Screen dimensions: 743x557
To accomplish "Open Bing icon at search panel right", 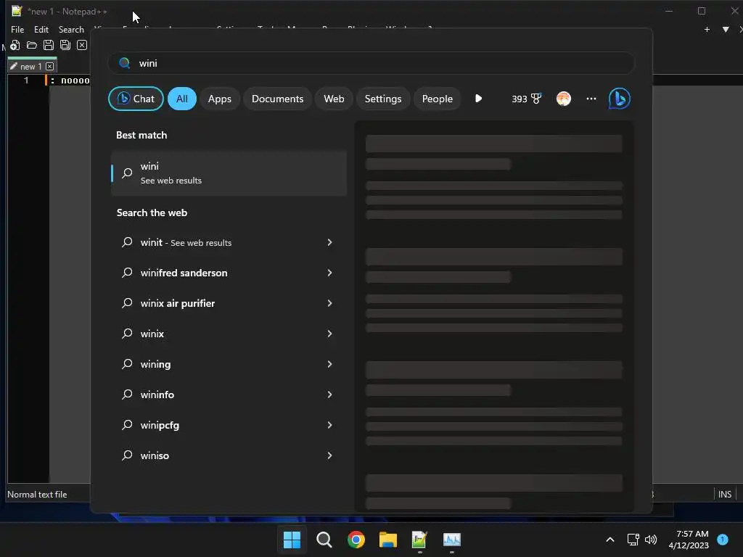I will [x=620, y=99].
